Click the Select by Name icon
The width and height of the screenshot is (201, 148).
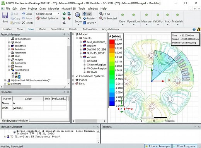tap(38, 18)
